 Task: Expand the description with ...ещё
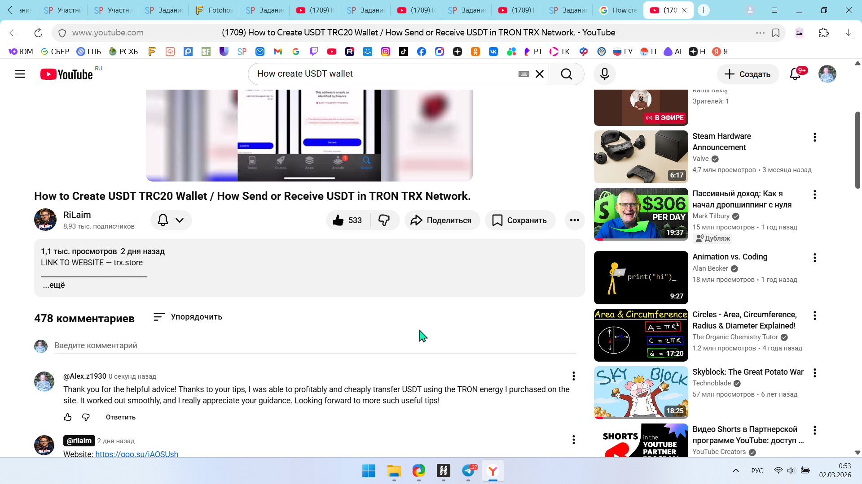54,285
